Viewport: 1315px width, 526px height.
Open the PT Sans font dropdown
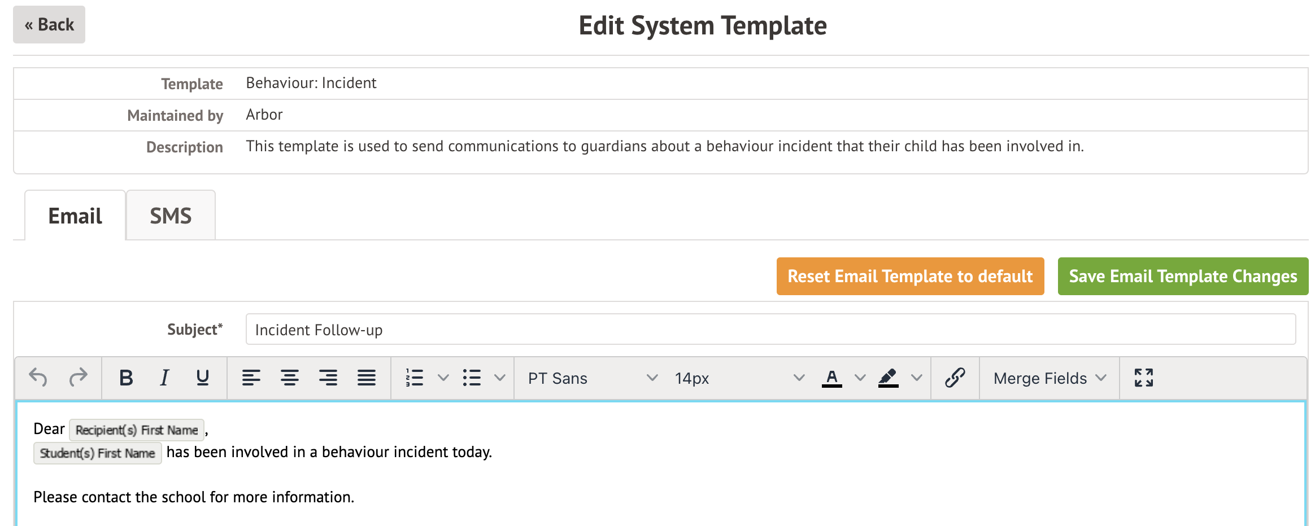point(592,378)
